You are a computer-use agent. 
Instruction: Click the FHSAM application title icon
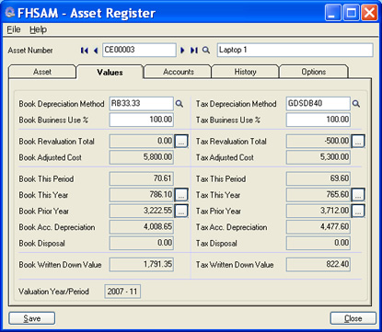[10, 12]
